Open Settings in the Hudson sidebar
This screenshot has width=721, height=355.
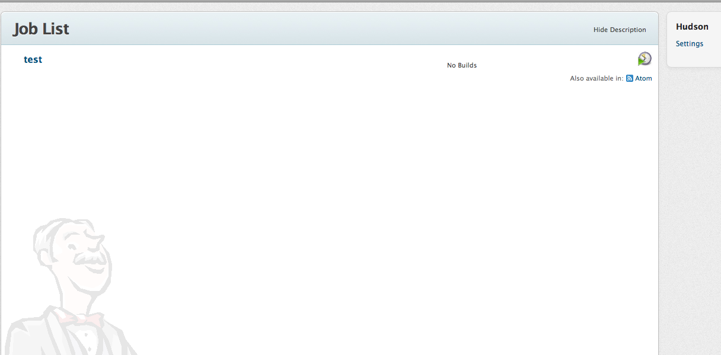click(x=690, y=44)
